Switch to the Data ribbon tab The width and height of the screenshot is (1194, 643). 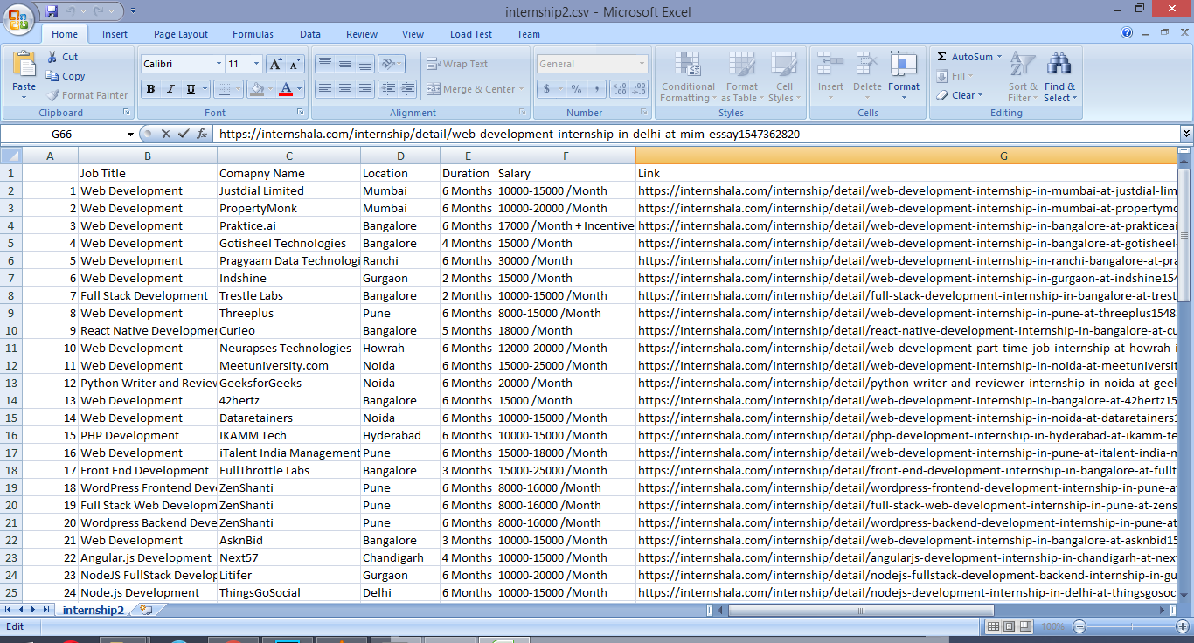click(310, 34)
